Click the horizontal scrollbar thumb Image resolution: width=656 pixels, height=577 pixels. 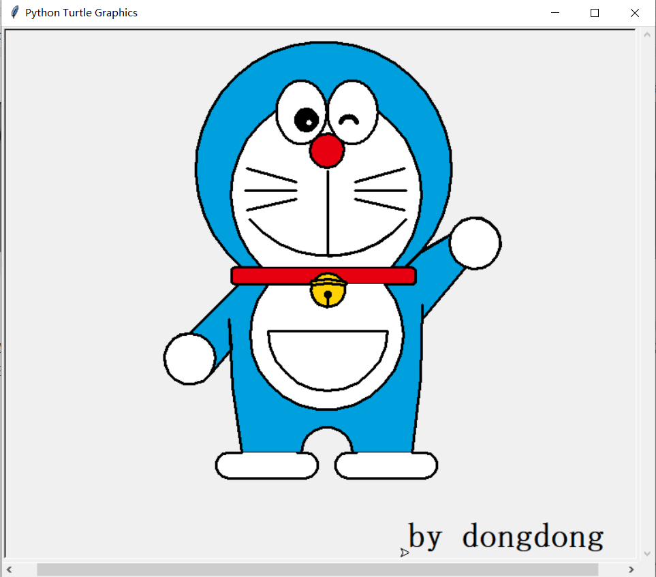(317, 570)
